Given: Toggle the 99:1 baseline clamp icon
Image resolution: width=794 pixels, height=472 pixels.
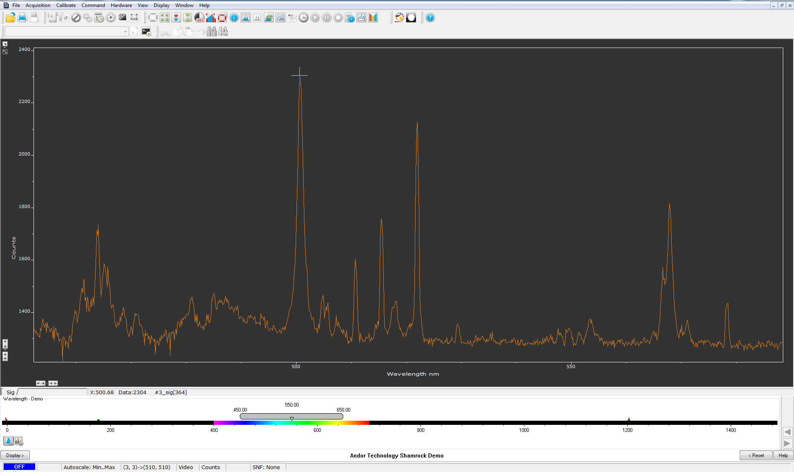Looking at the screenshot, I should pos(199,18).
